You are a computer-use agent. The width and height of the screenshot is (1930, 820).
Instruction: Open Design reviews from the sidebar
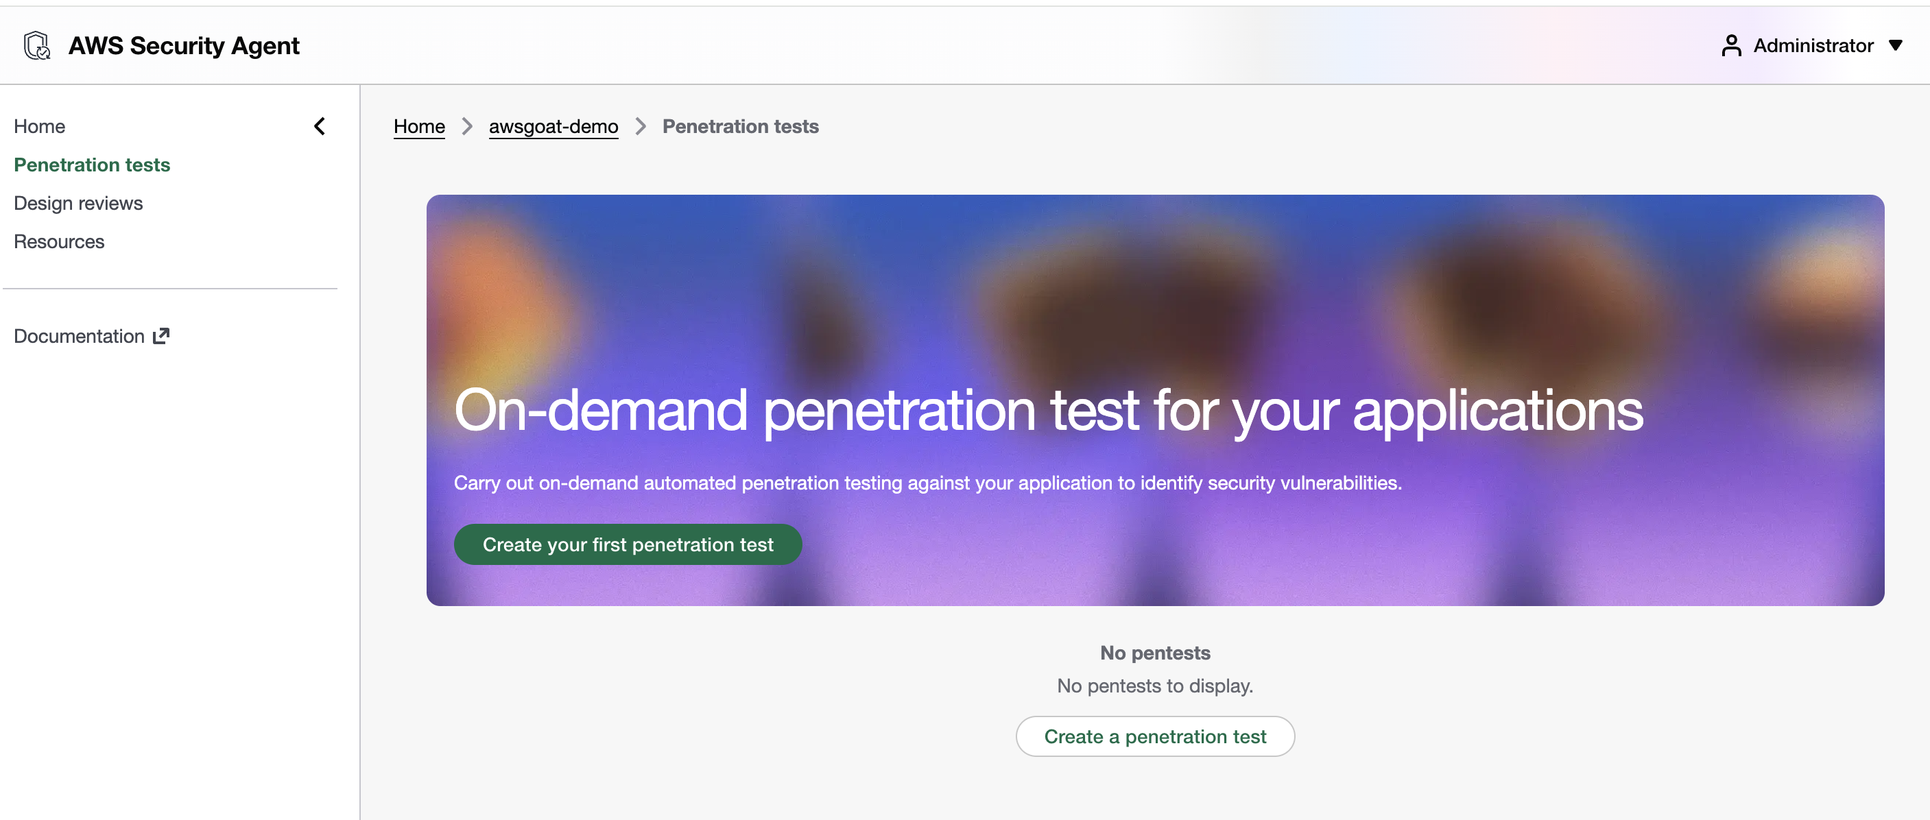point(78,202)
